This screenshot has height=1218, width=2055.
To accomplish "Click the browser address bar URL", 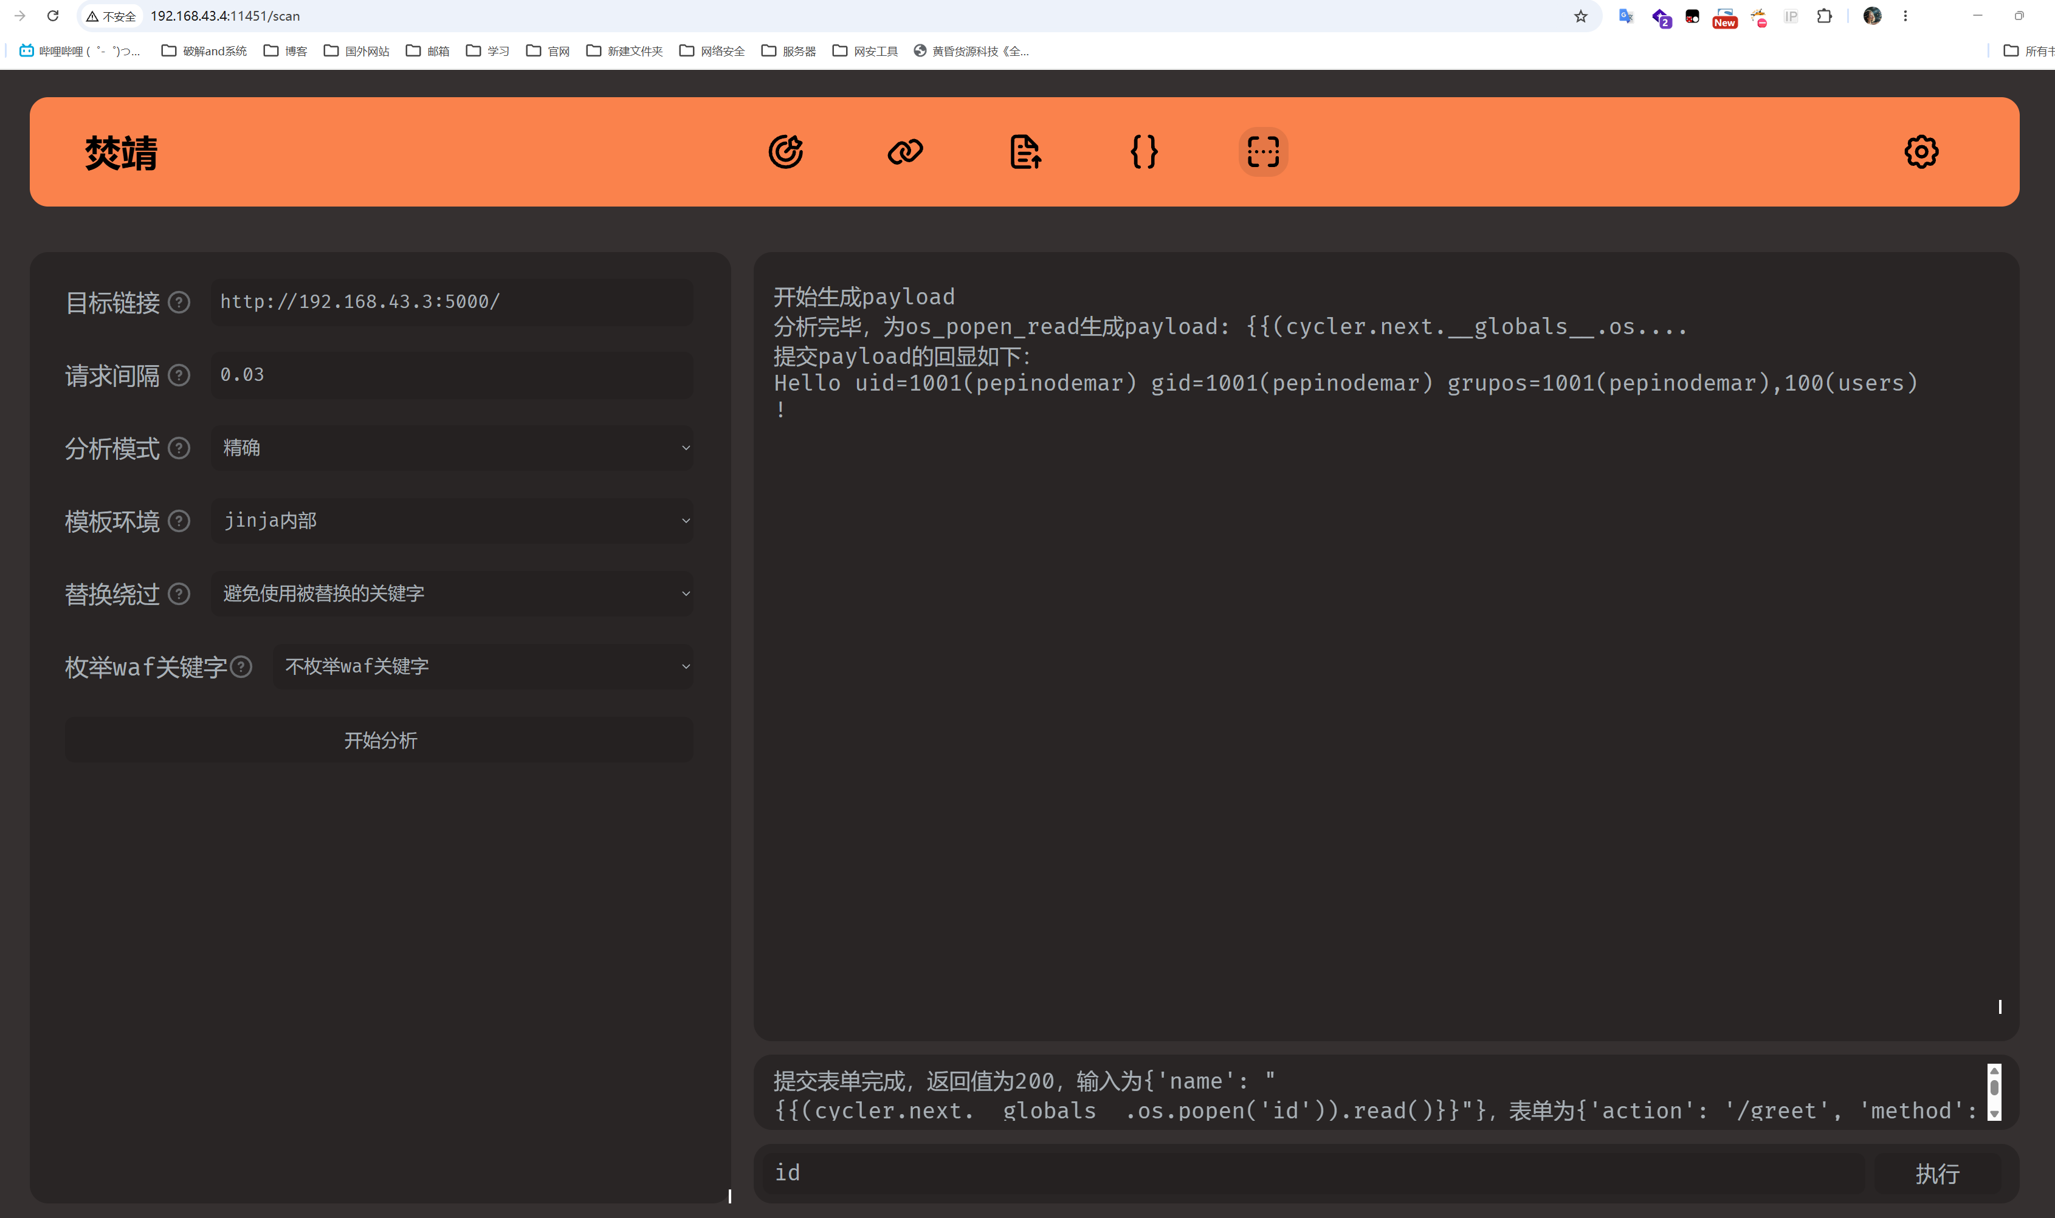I will pos(225,16).
